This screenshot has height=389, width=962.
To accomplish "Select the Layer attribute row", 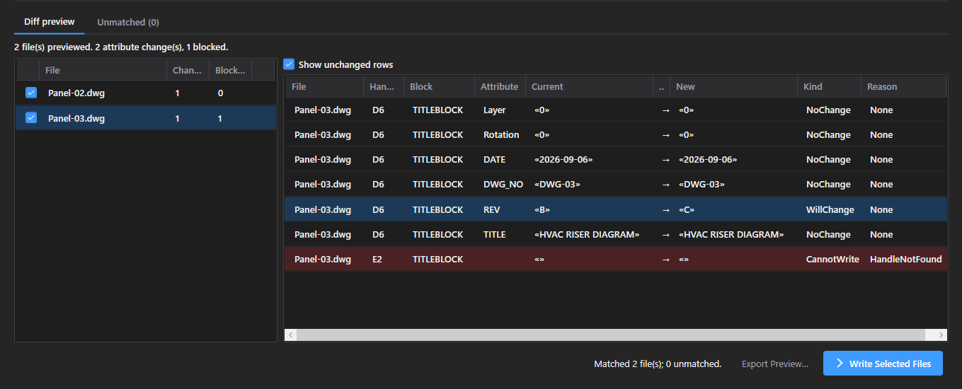I will coord(616,110).
